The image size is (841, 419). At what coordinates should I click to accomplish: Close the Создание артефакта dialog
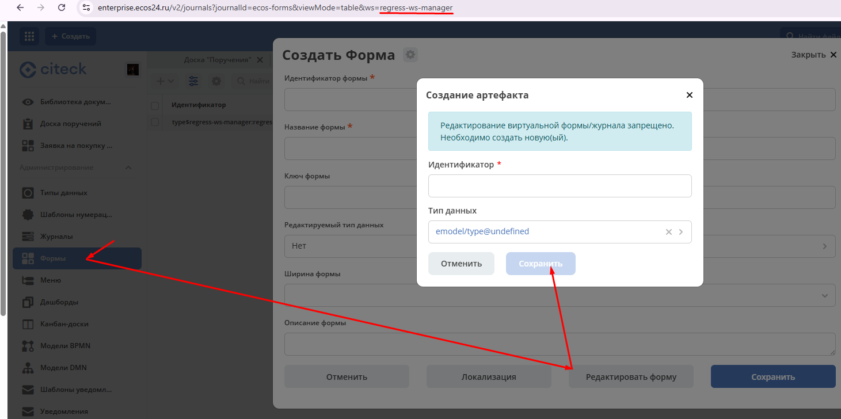tap(690, 95)
